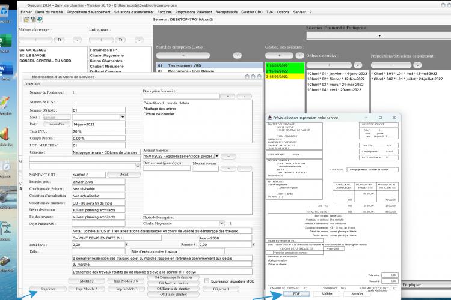This screenshot has height=300, width=451.
Task: Click the MONTANT € HT input field
Action: tap(88, 175)
